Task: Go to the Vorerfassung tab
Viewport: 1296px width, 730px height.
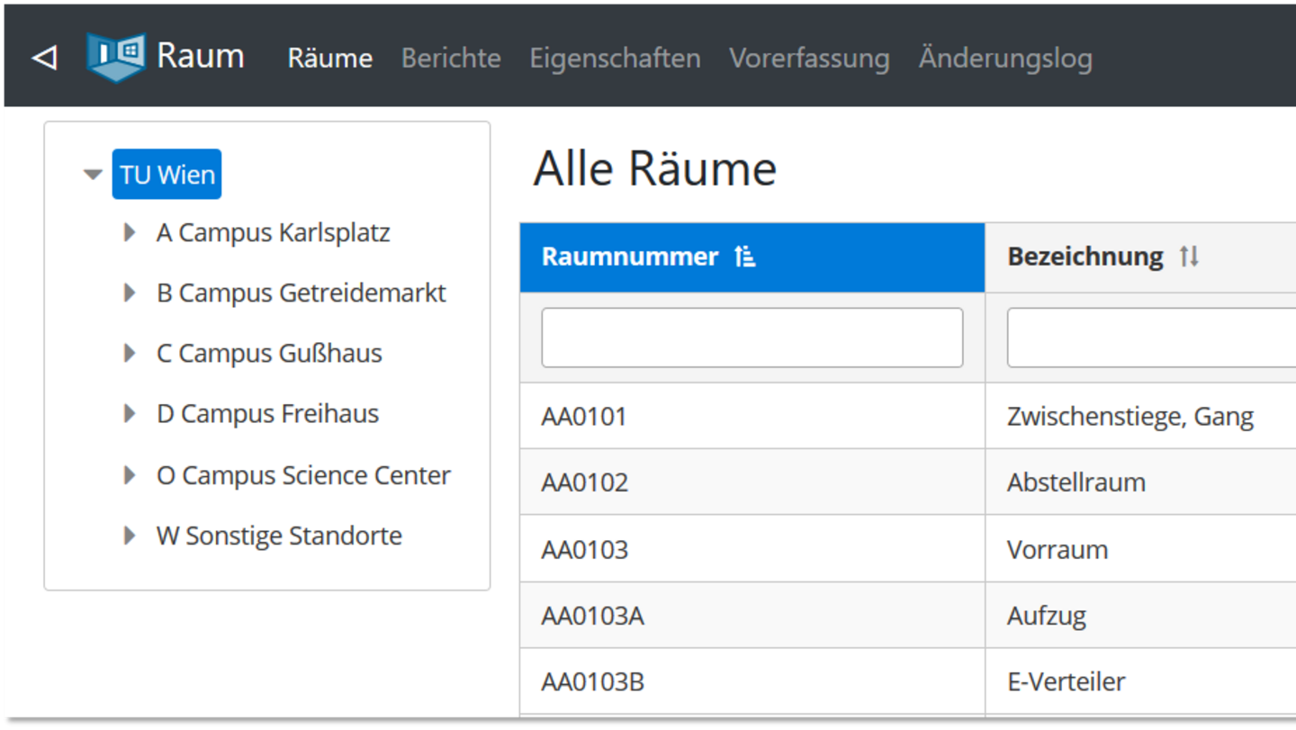Action: click(809, 58)
